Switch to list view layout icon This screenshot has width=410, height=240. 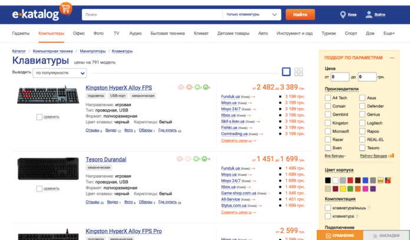coord(286,72)
